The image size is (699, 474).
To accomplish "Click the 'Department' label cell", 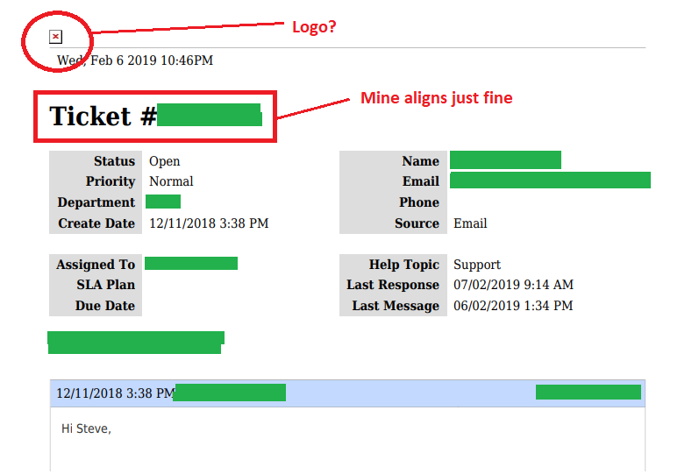I will (x=96, y=202).
